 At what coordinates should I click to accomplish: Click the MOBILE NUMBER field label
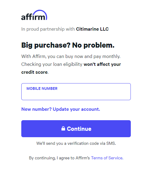[x=42, y=89]
